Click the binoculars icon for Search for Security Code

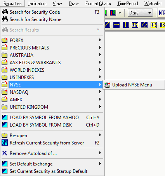click(x=5, y=12)
